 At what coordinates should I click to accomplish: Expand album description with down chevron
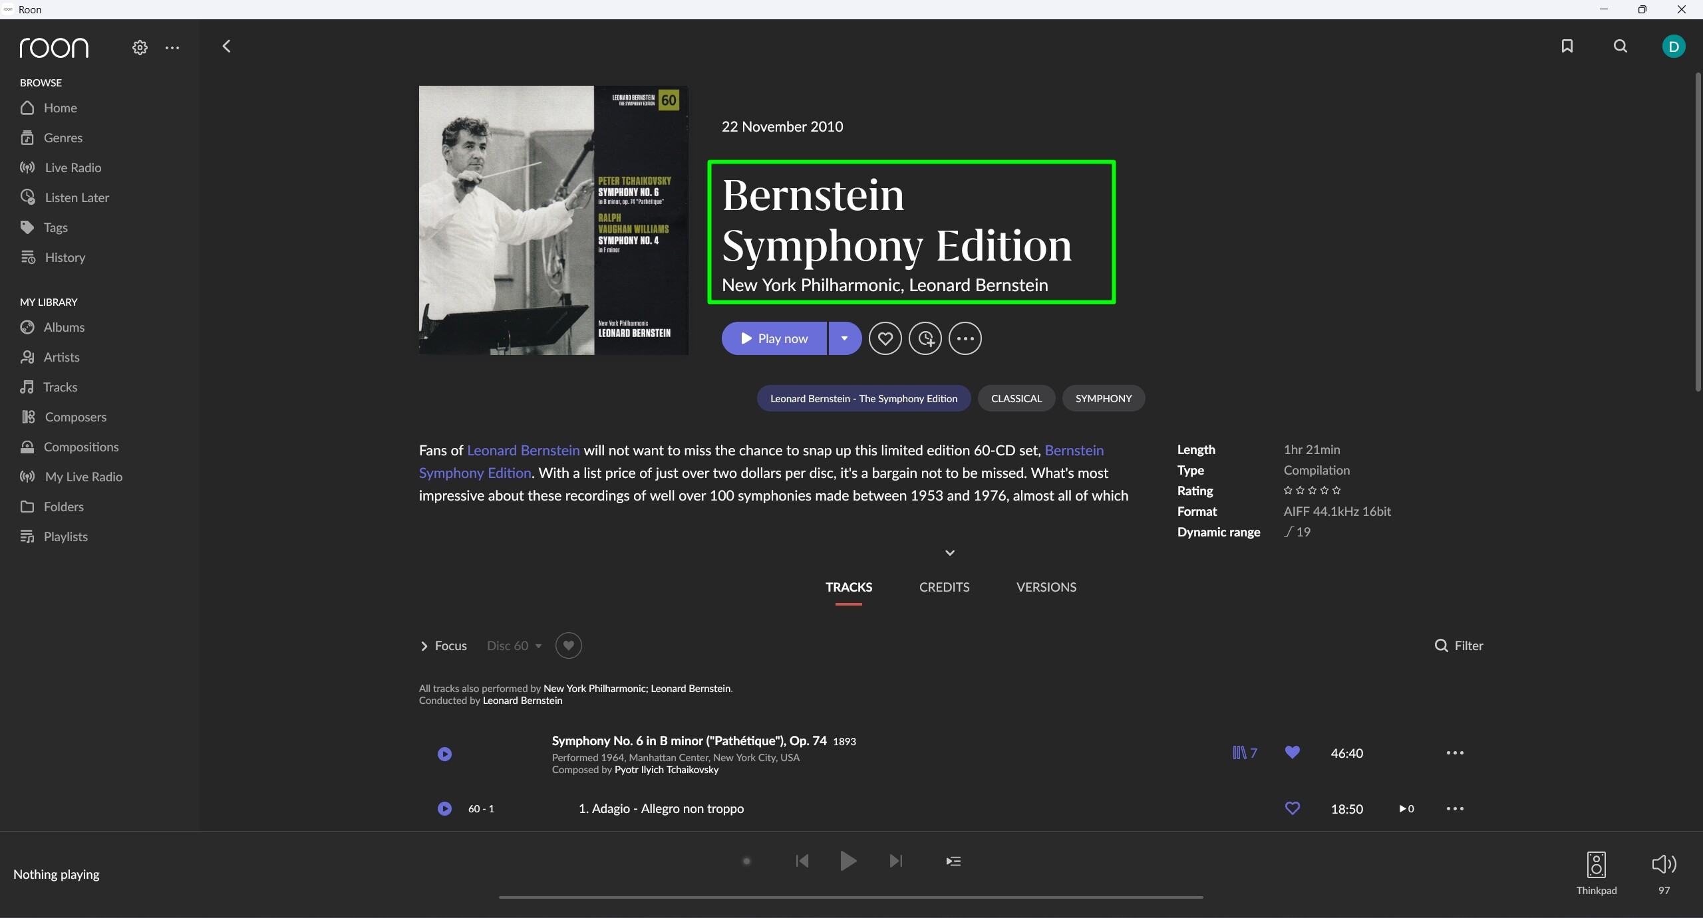(950, 553)
